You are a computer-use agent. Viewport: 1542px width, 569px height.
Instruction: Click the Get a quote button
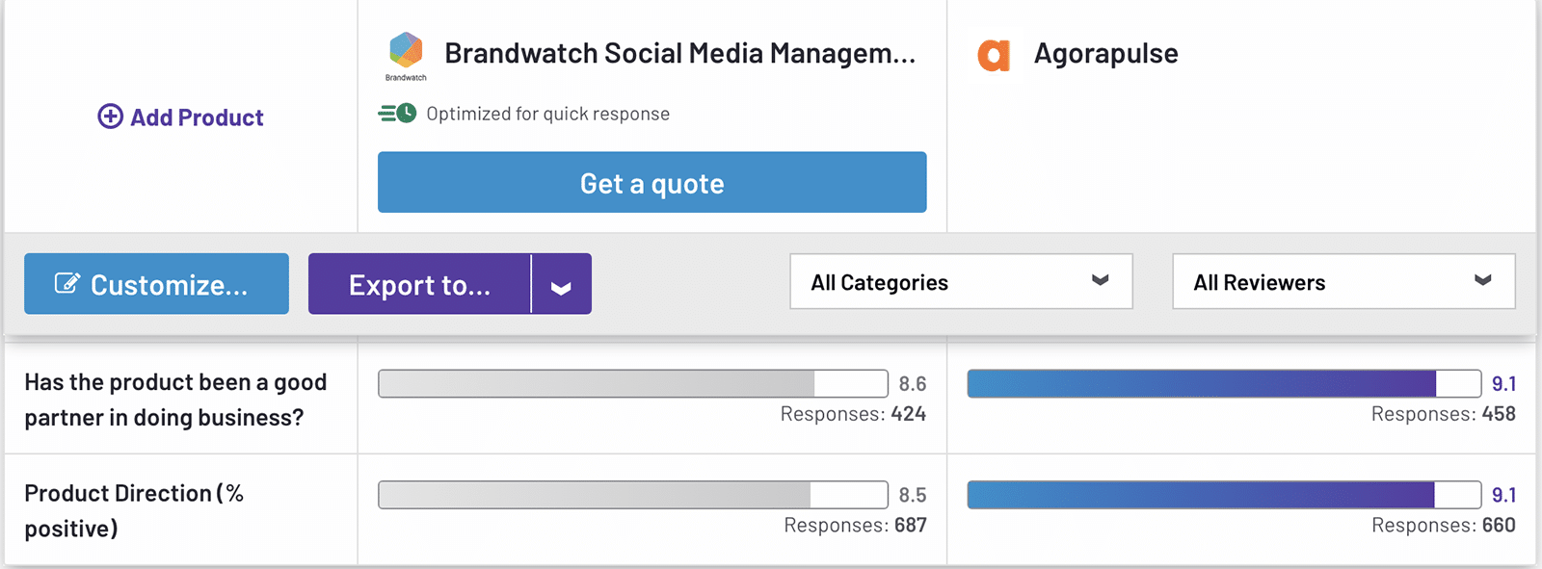(651, 182)
